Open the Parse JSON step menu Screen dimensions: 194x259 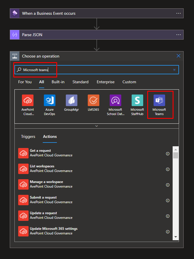click(178, 35)
